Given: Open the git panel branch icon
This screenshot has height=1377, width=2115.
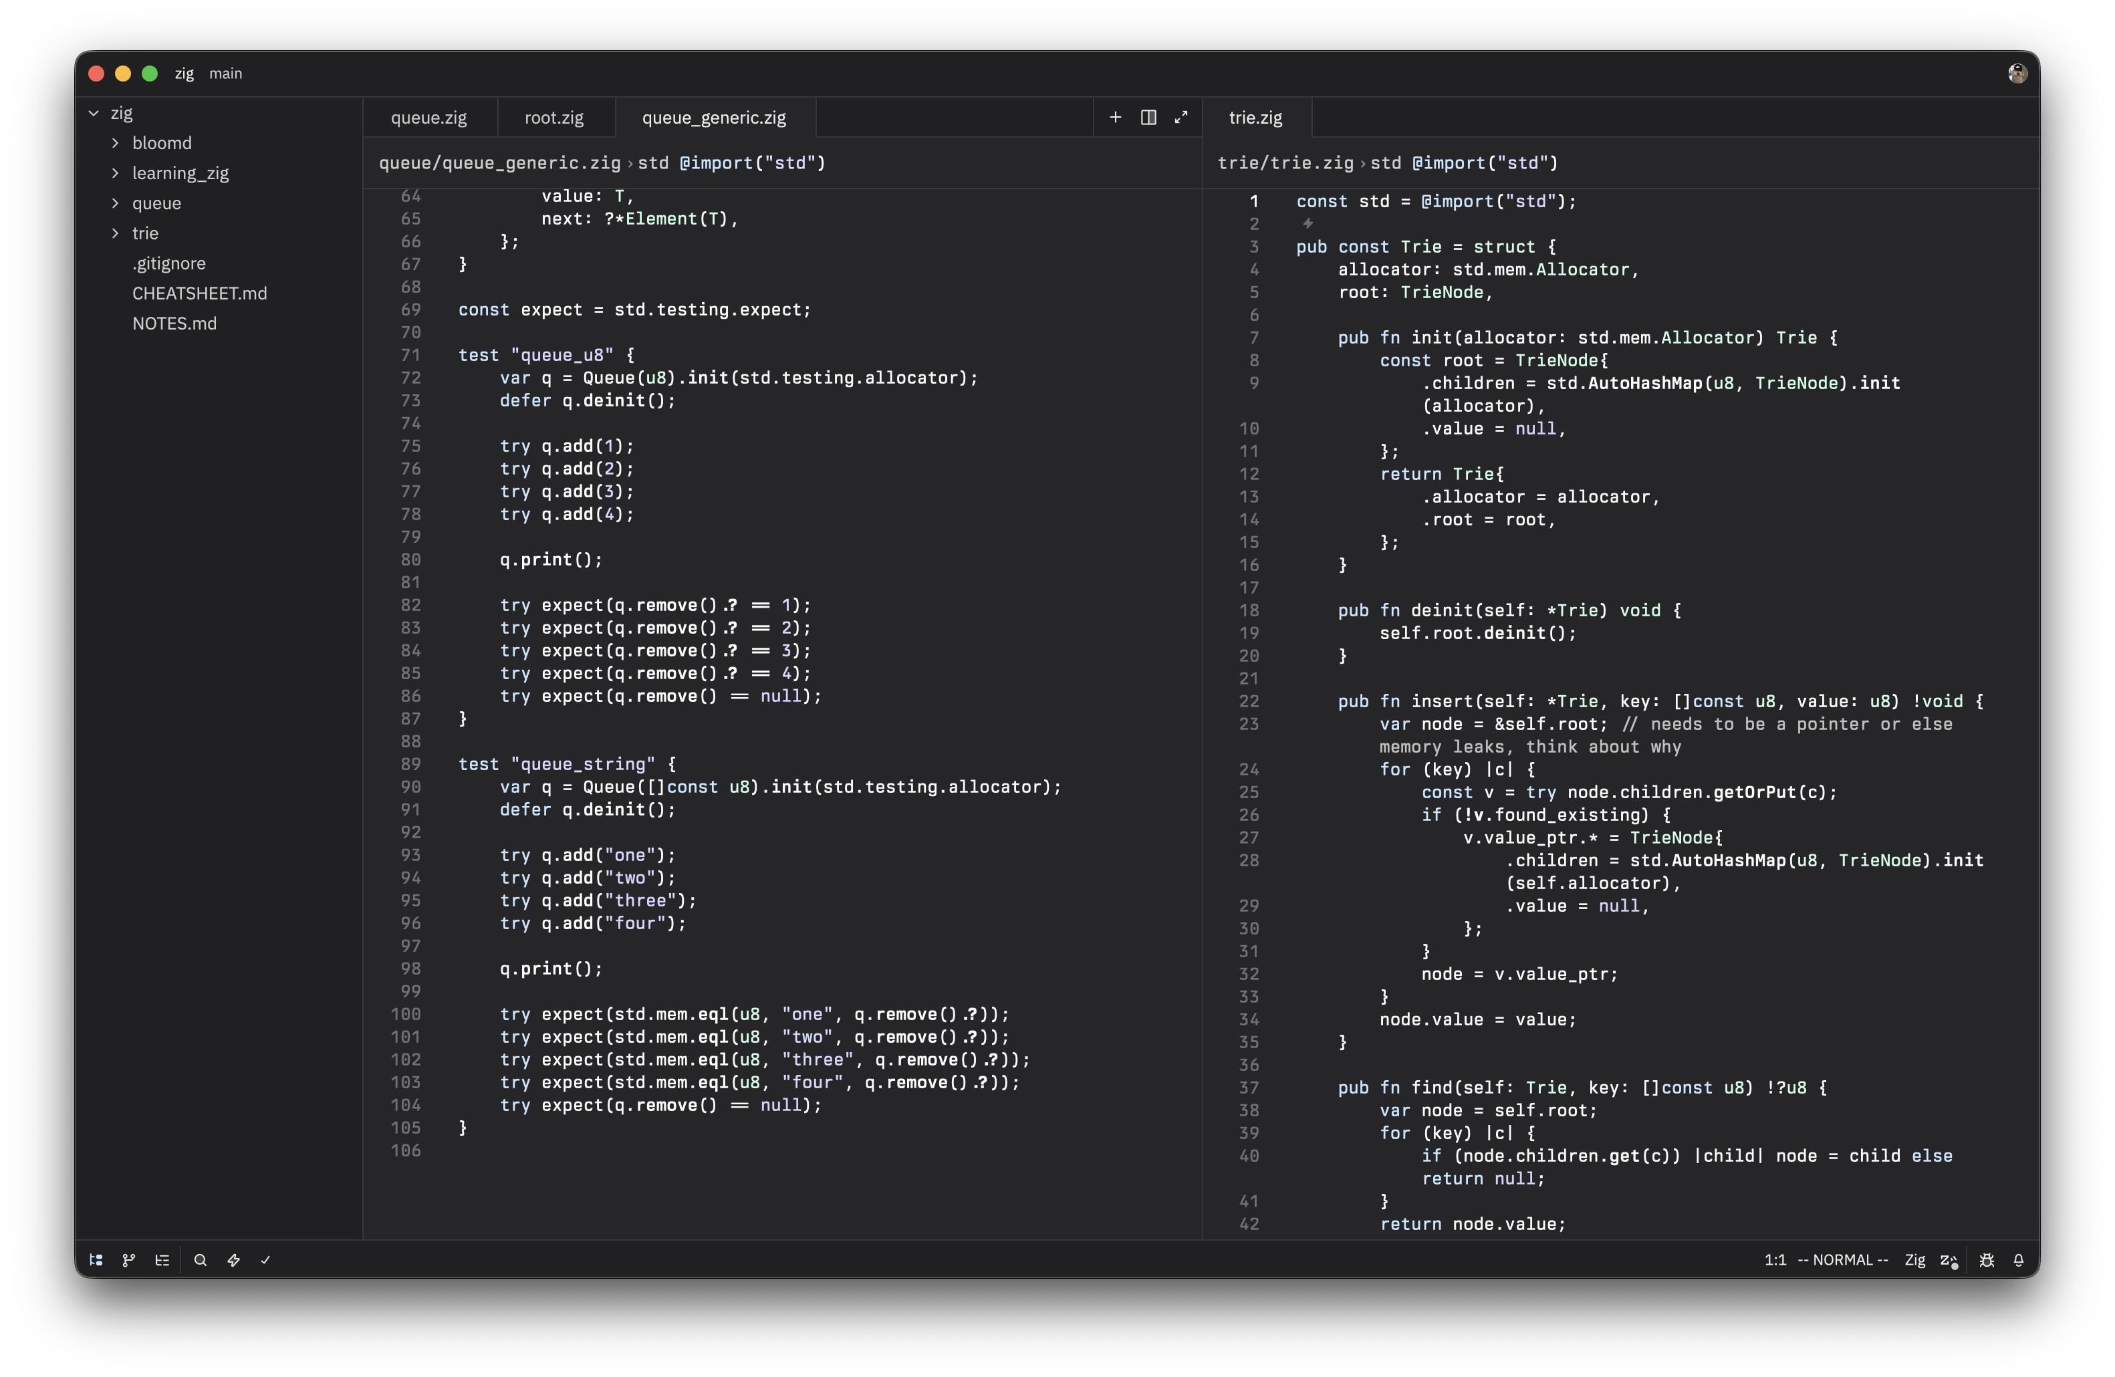Looking at the screenshot, I should pos(129,1260).
